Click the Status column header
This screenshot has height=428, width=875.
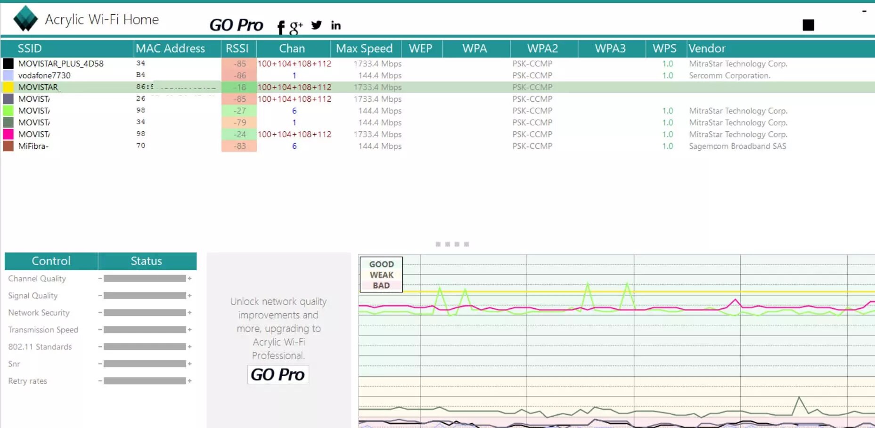pyautogui.click(x=147, y=261)
